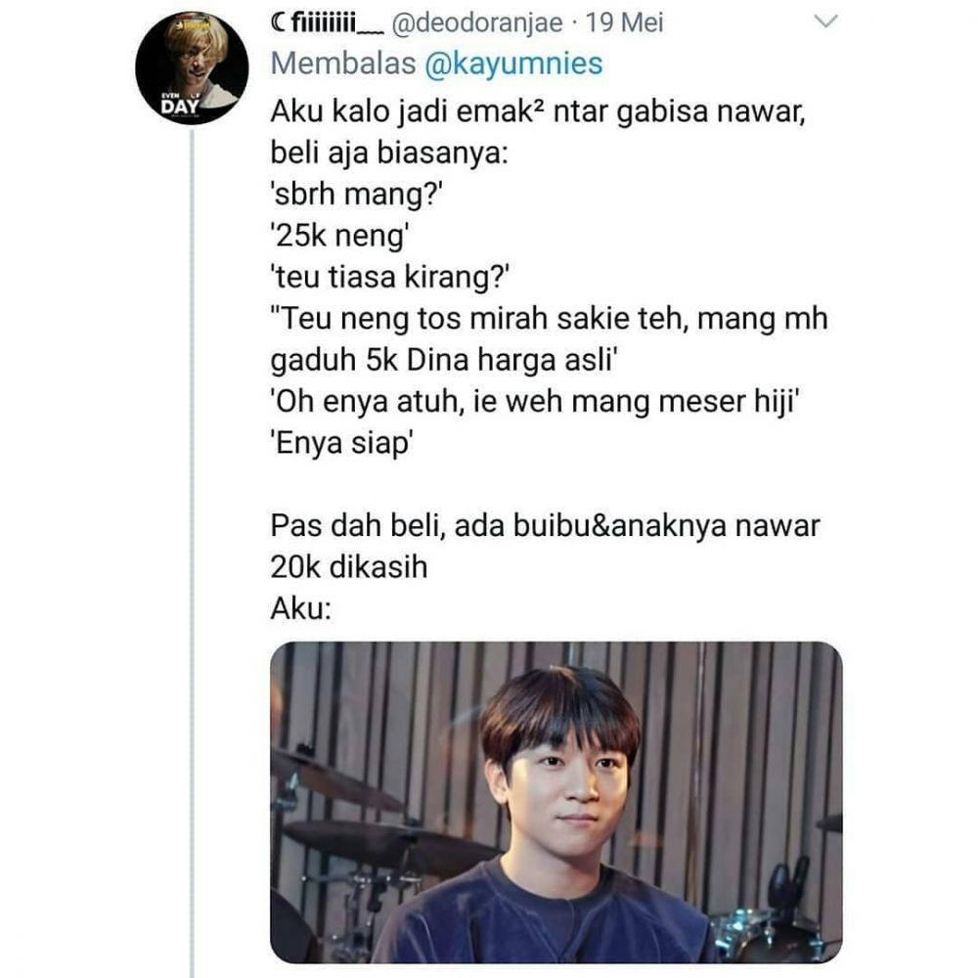Screen dimensions: 978x978
Task: Click the 'Enya siap' text line
Action: pos(342,443)
